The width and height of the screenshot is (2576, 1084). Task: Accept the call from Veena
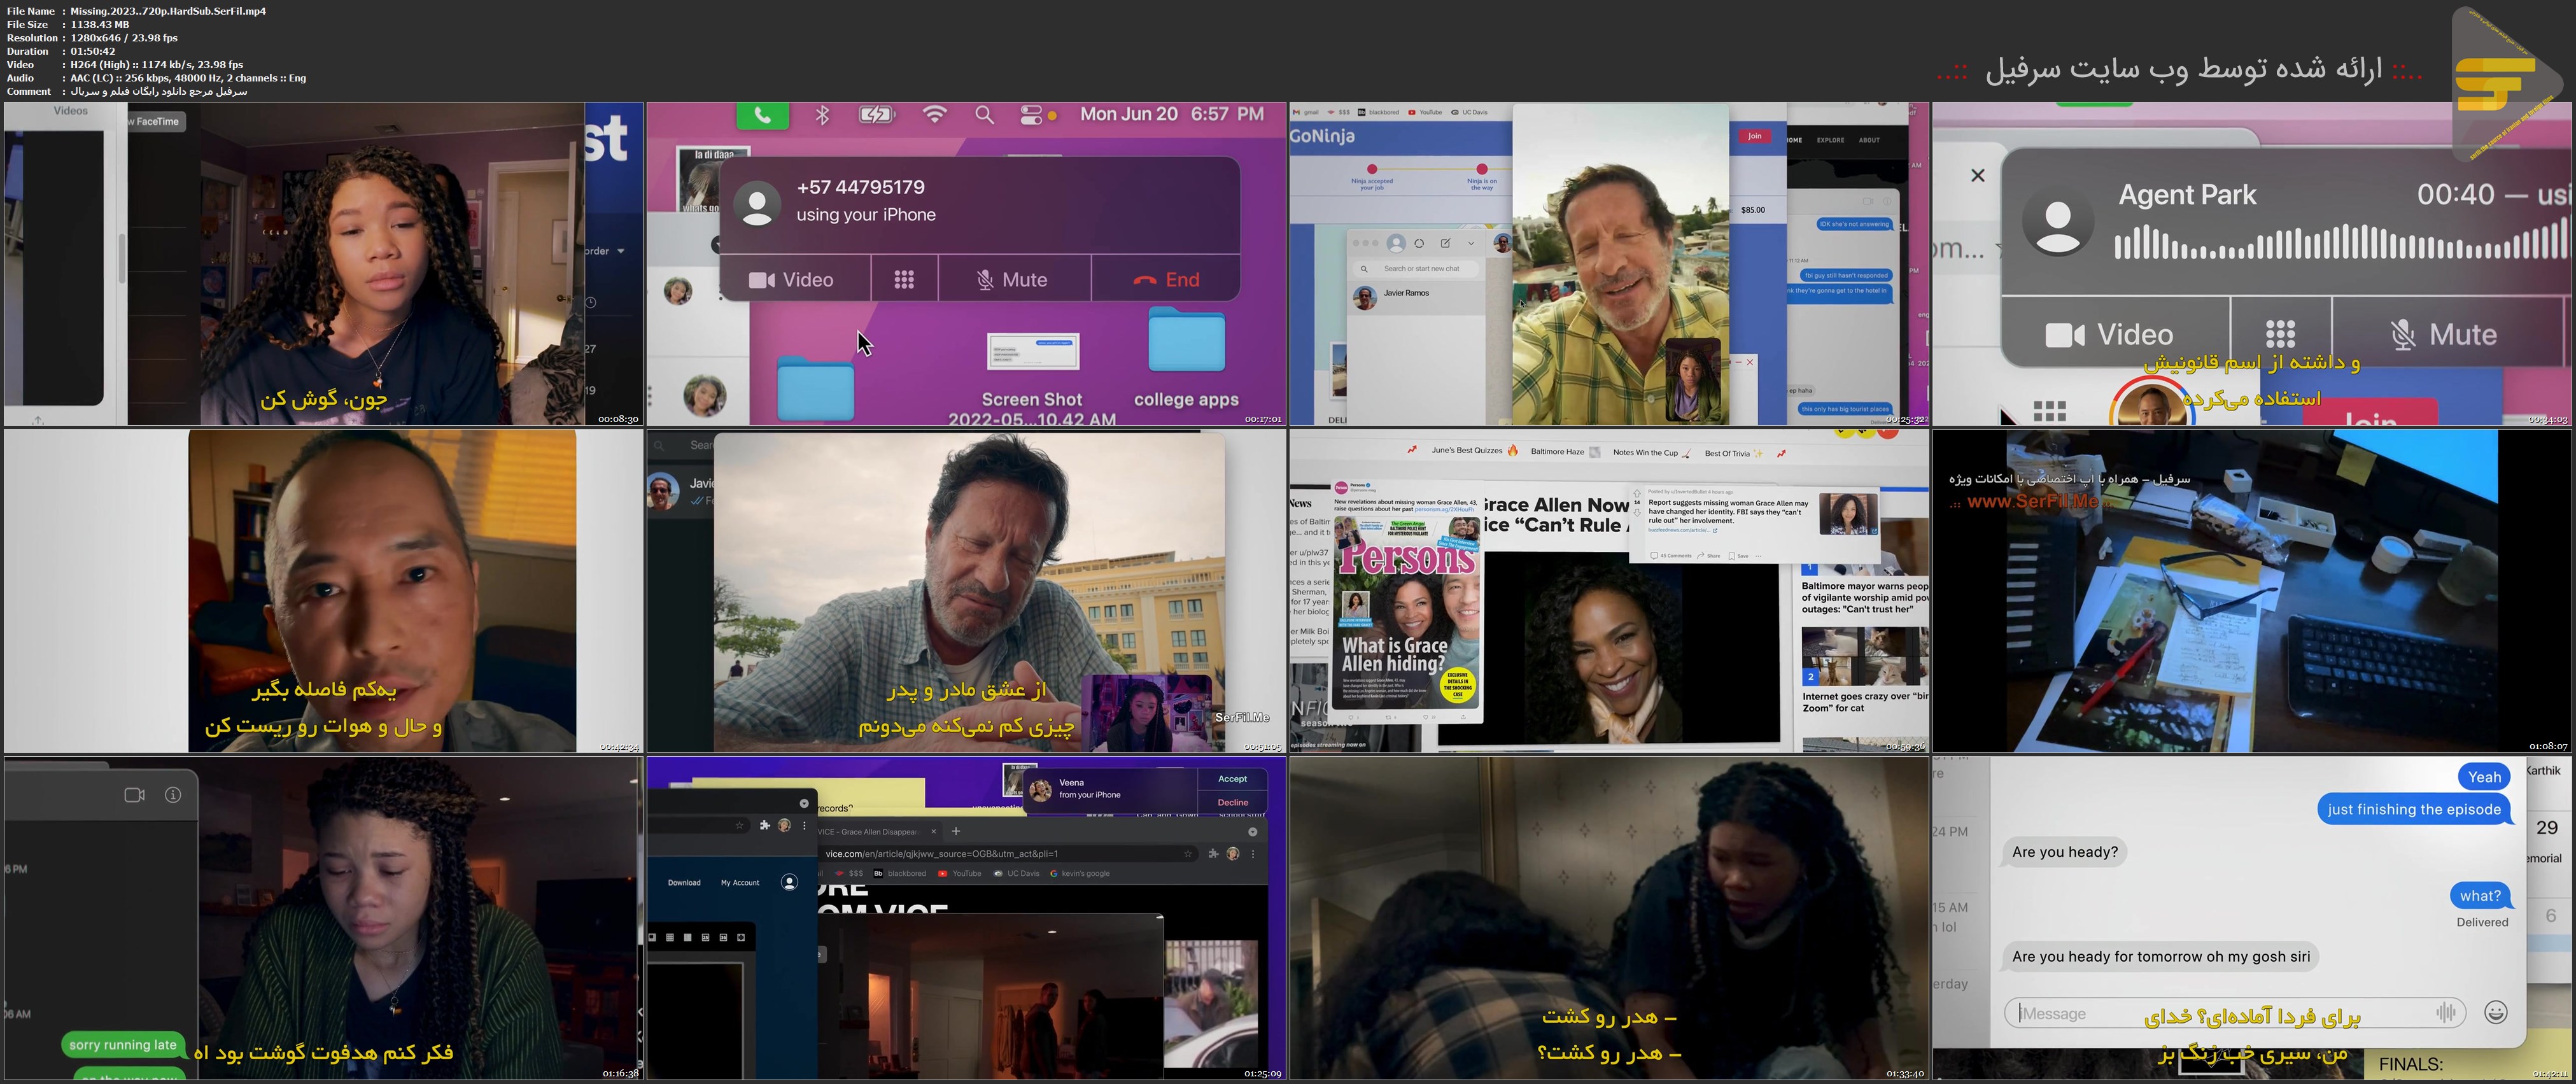pos(1232,779)
